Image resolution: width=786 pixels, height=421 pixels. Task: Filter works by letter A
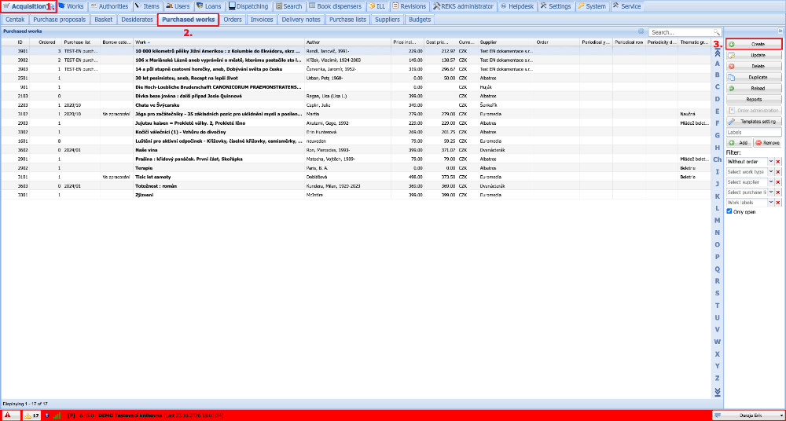(x=718, y=64)
